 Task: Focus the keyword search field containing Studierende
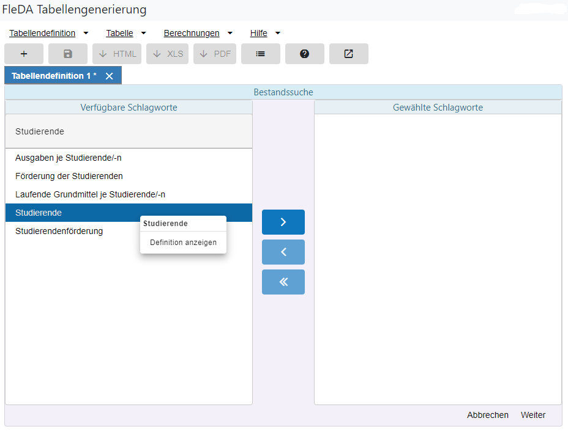coord(129,131)
